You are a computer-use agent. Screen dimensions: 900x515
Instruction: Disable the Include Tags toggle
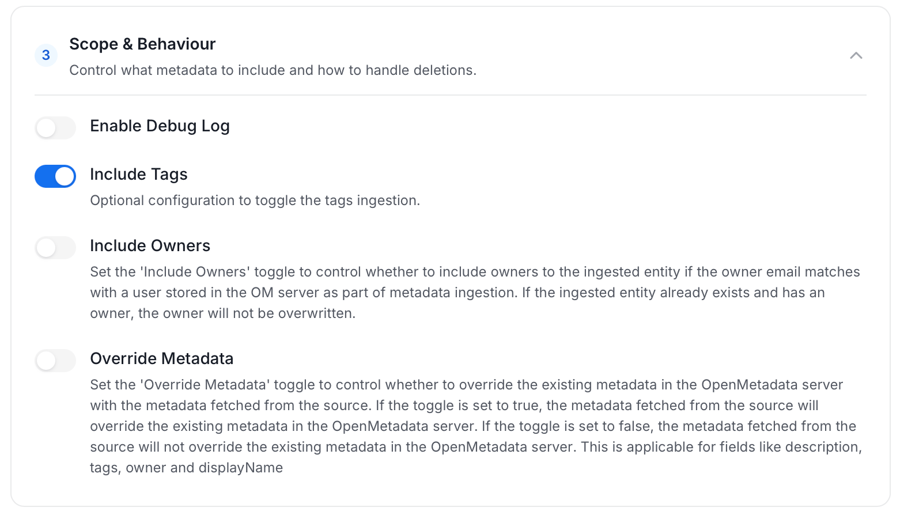[x=55, y=176]
